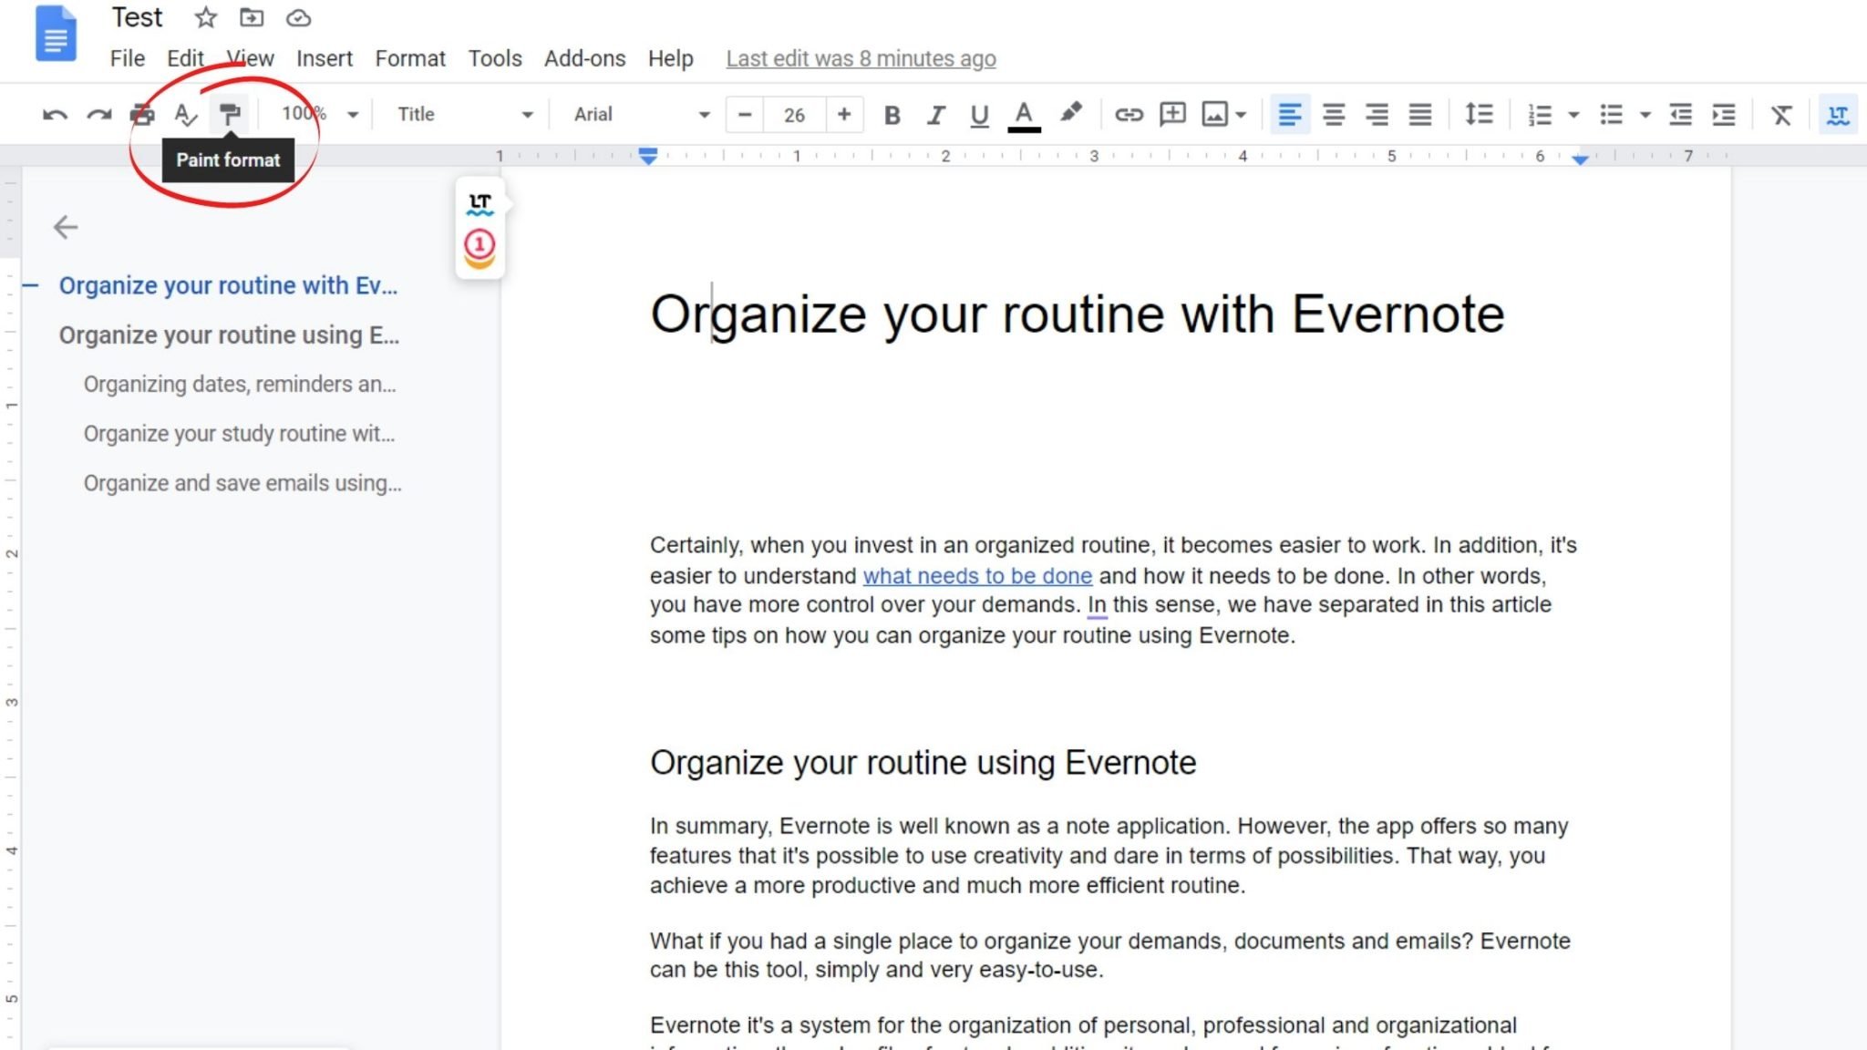Screen dimensions: 1867x1050
Task: Open the zoom level dropdown
Action: coord(319,114)
